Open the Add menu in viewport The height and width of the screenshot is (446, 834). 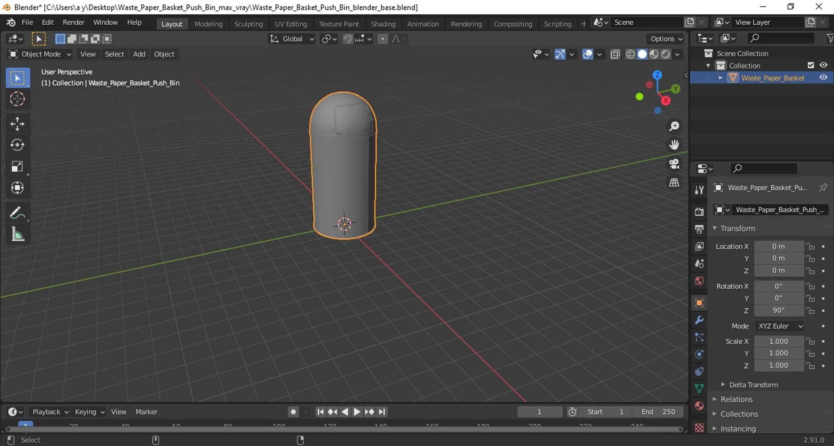pos(139,54)
